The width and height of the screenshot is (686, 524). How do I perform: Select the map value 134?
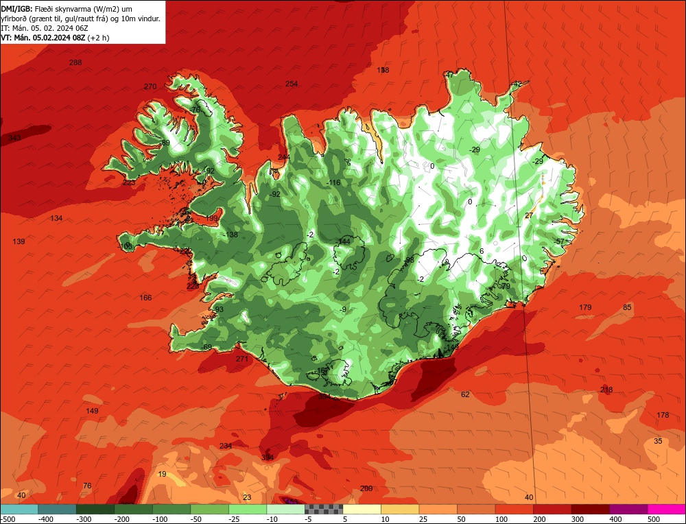point(56,218)
